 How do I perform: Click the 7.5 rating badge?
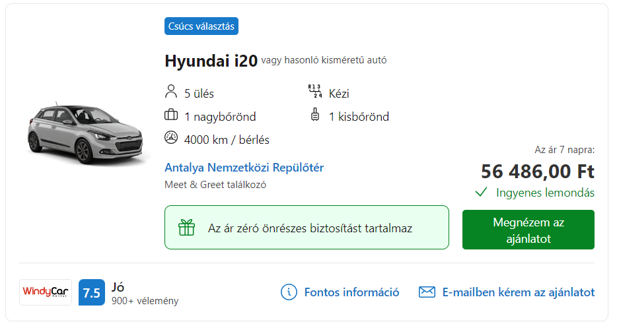[x=92, y=292]
